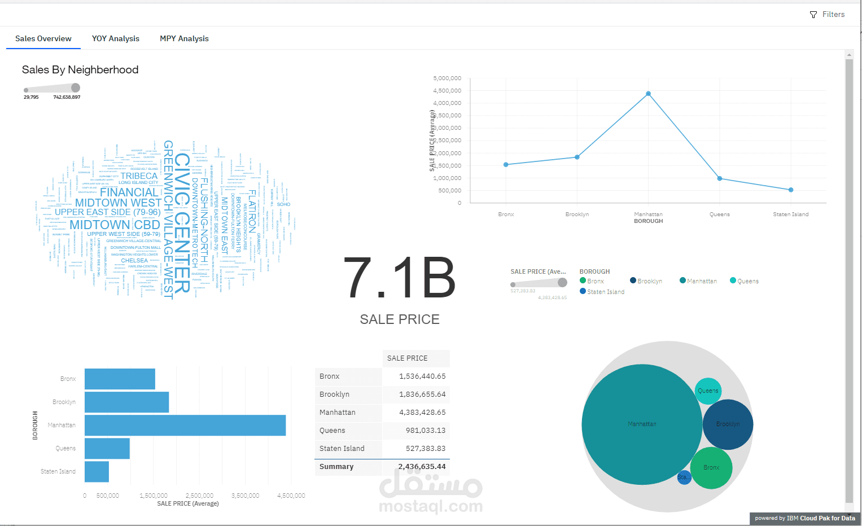Open the Filters panel

click(x=833, y=14)
